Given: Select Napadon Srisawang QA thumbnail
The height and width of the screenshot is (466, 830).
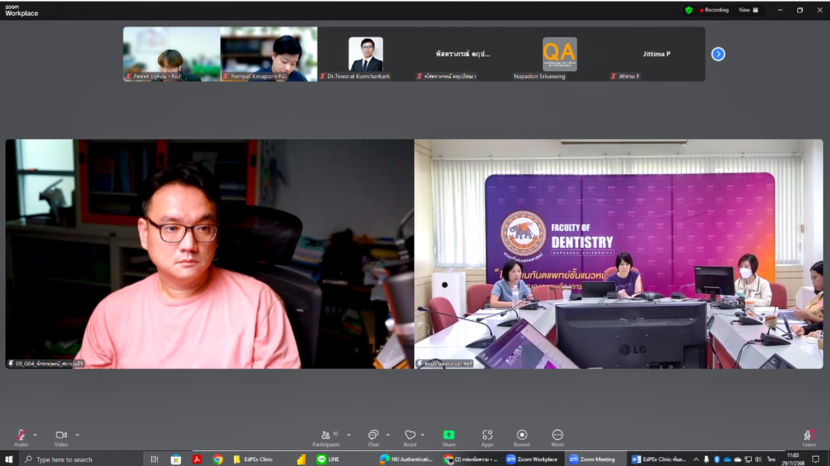Looking at the screenshot, I should [x=559, y=54].
